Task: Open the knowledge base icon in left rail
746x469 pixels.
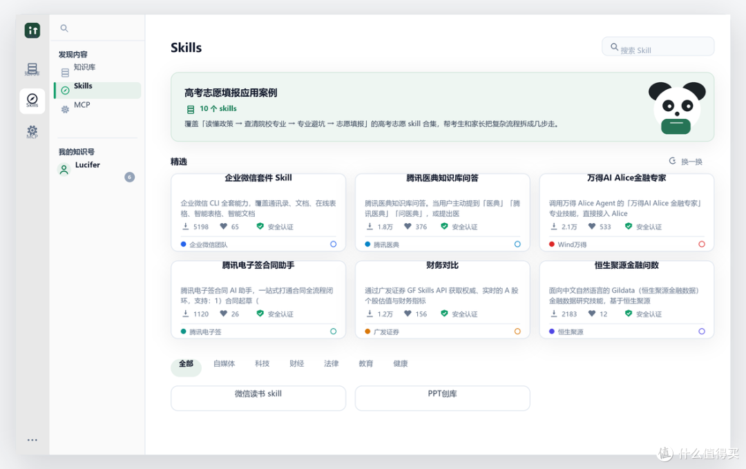Action: point(32,70)
